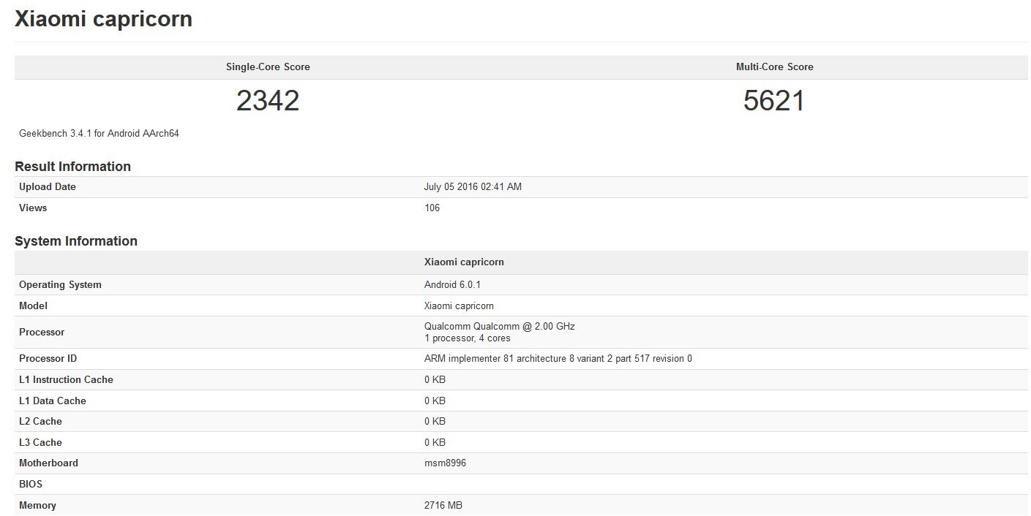The width and height of the screenshot is (1031, 516).
Task: Click the BIOS row label
Action: pyautogui.click(x=31, y=485)
